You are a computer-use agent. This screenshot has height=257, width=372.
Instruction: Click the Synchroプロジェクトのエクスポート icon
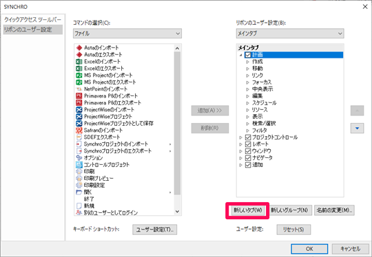pos(79,151)
